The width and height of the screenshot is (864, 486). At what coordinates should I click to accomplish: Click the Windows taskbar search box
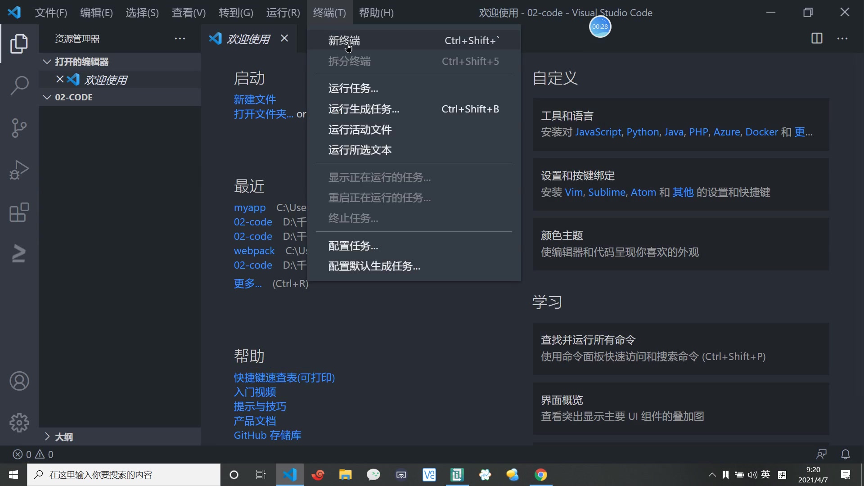pos(124,475)
